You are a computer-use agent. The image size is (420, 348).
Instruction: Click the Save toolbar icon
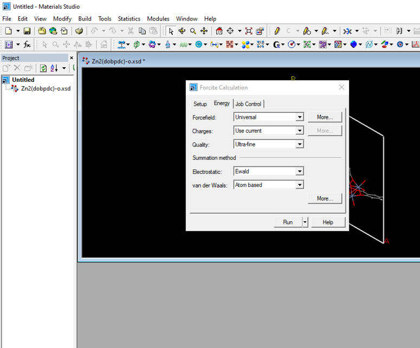(x=27, y=31)
